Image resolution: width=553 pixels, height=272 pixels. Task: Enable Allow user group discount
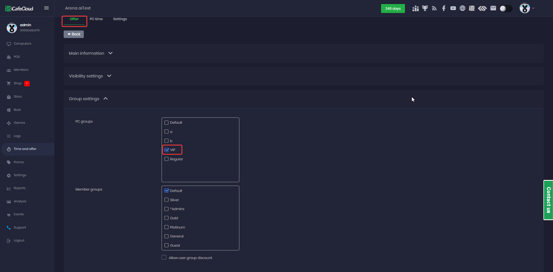point(164,258)
